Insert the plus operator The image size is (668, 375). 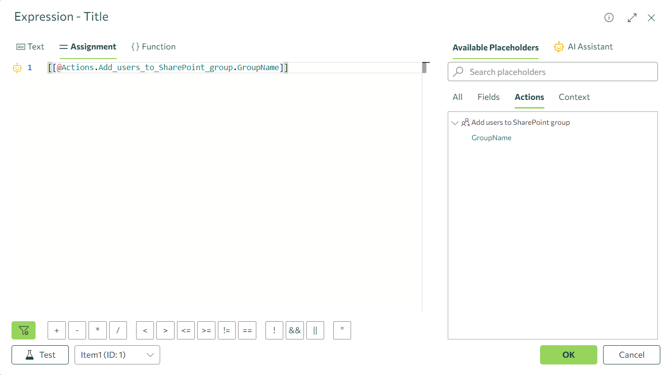point(57,330)
